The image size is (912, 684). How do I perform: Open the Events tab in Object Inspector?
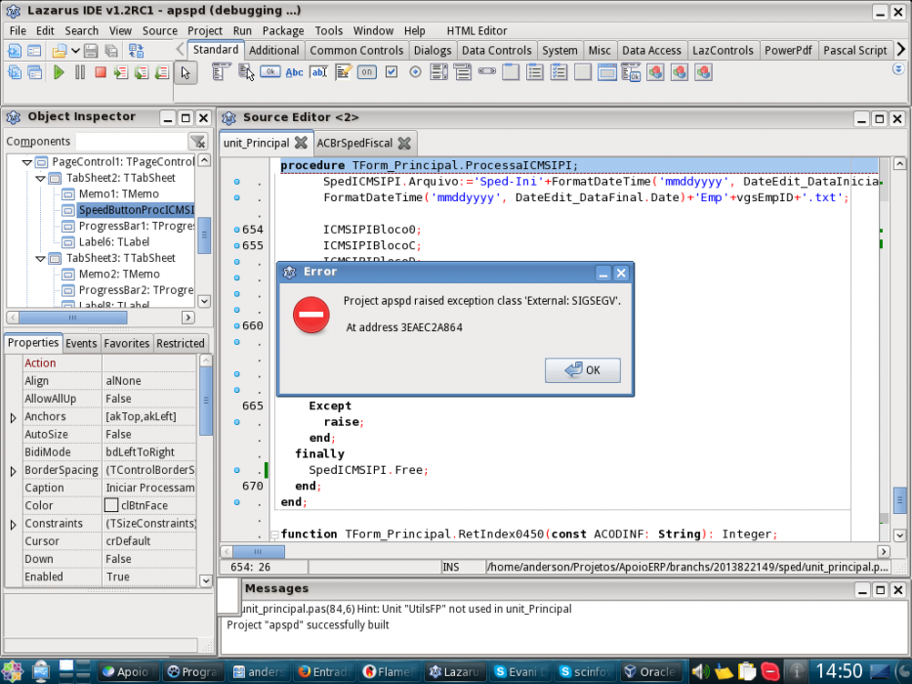tap(81, 343)
